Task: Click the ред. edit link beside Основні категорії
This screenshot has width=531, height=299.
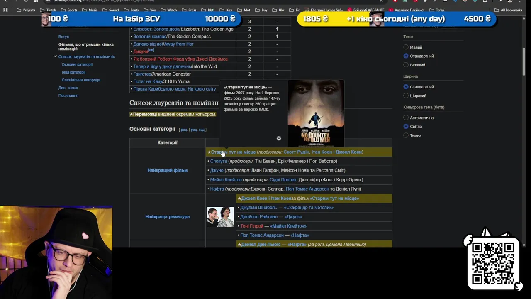Action: (184, 130)
